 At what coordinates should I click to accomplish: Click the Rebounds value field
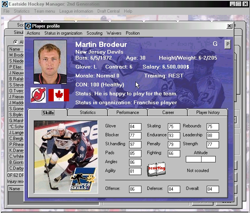click(213, 127)
